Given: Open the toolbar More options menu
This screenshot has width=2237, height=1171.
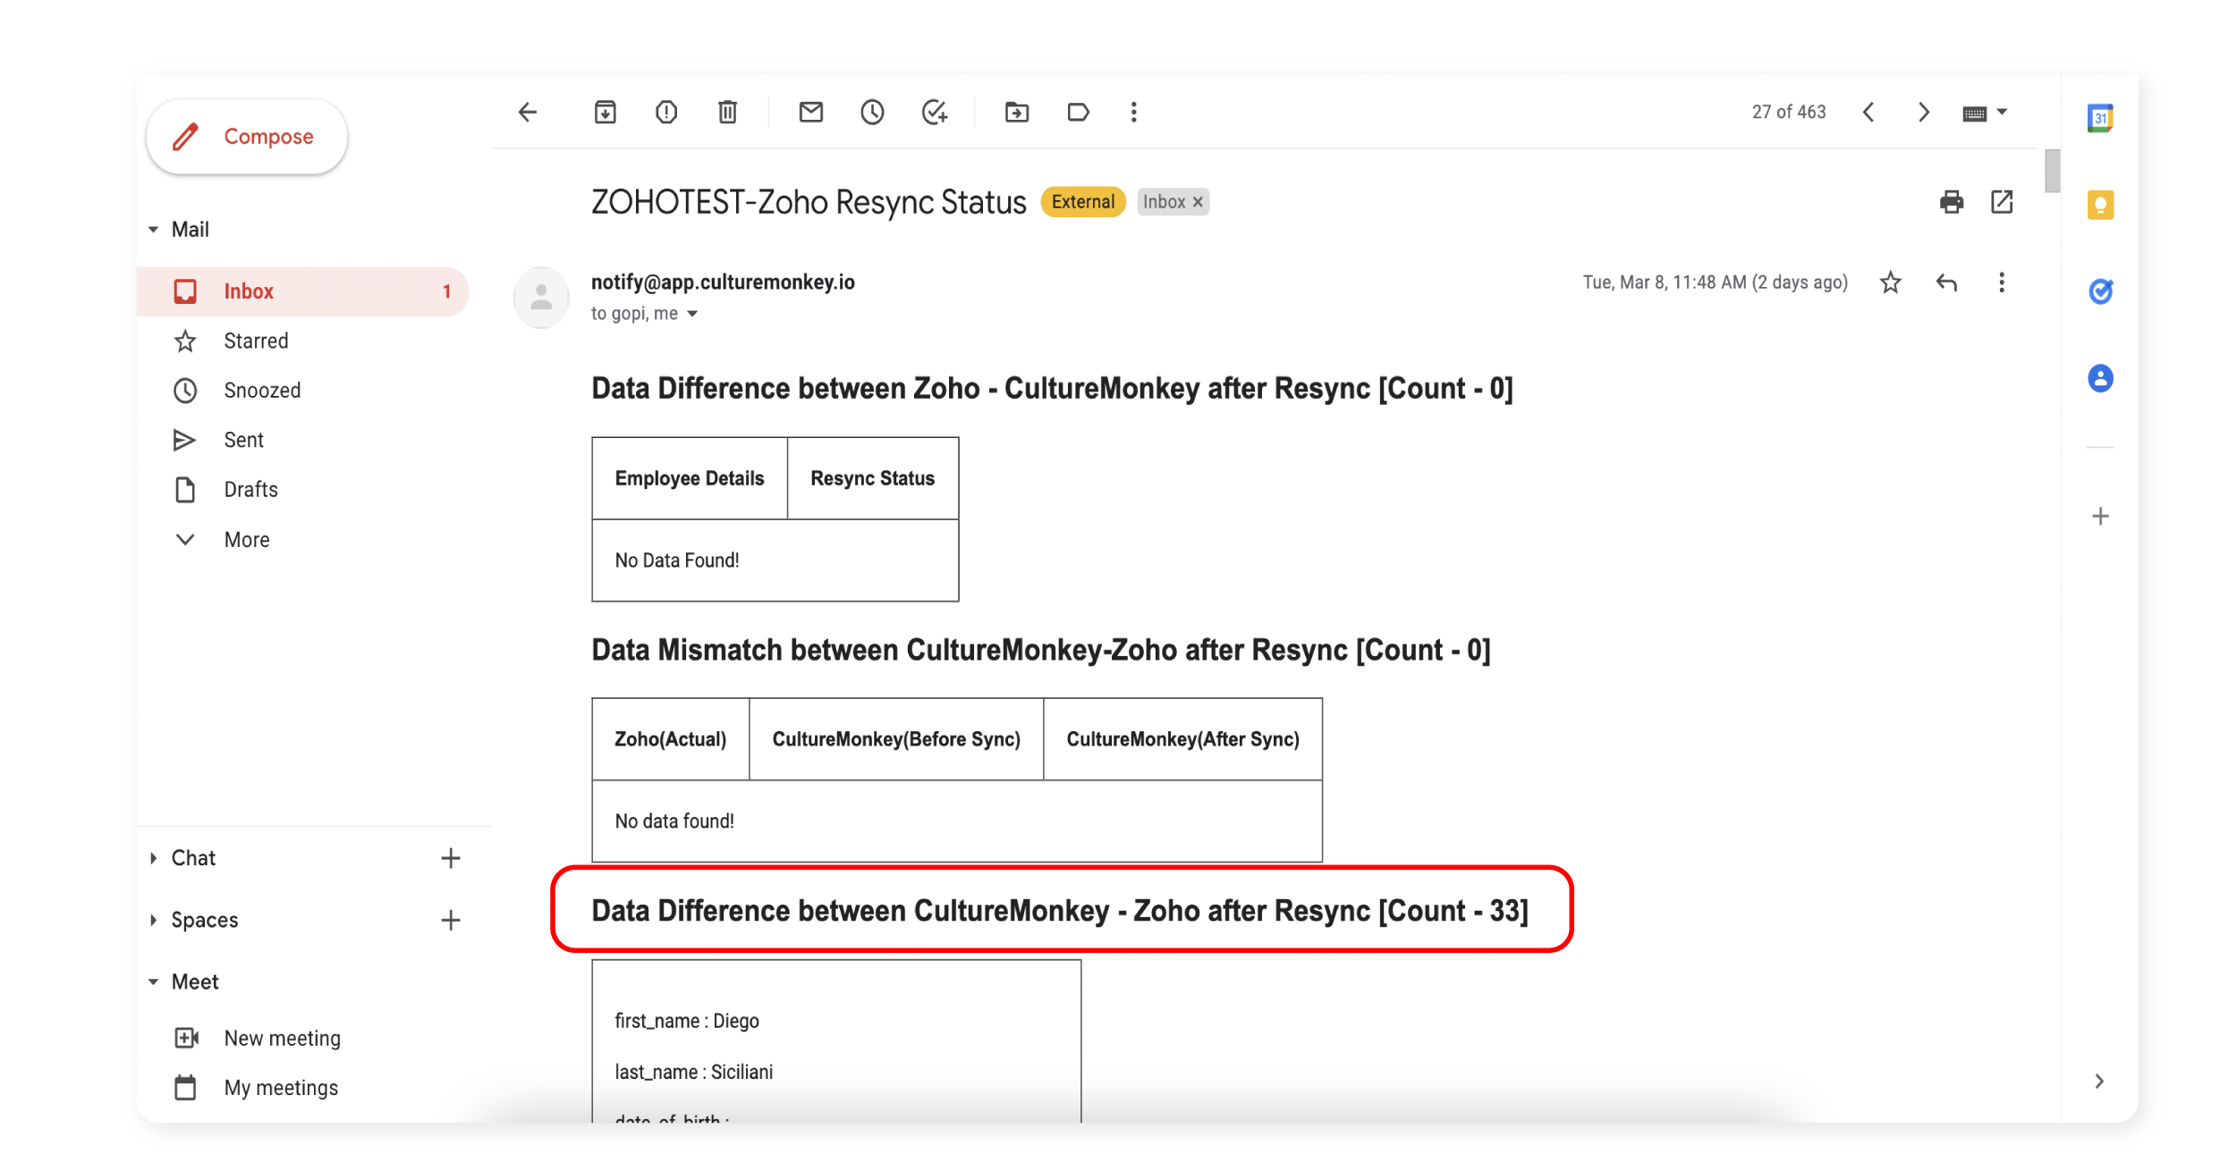Looking at the screenshot, I should [1134, 112].
